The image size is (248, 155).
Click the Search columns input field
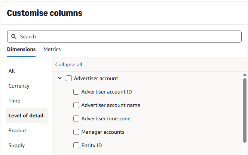(x=127, y=37)
